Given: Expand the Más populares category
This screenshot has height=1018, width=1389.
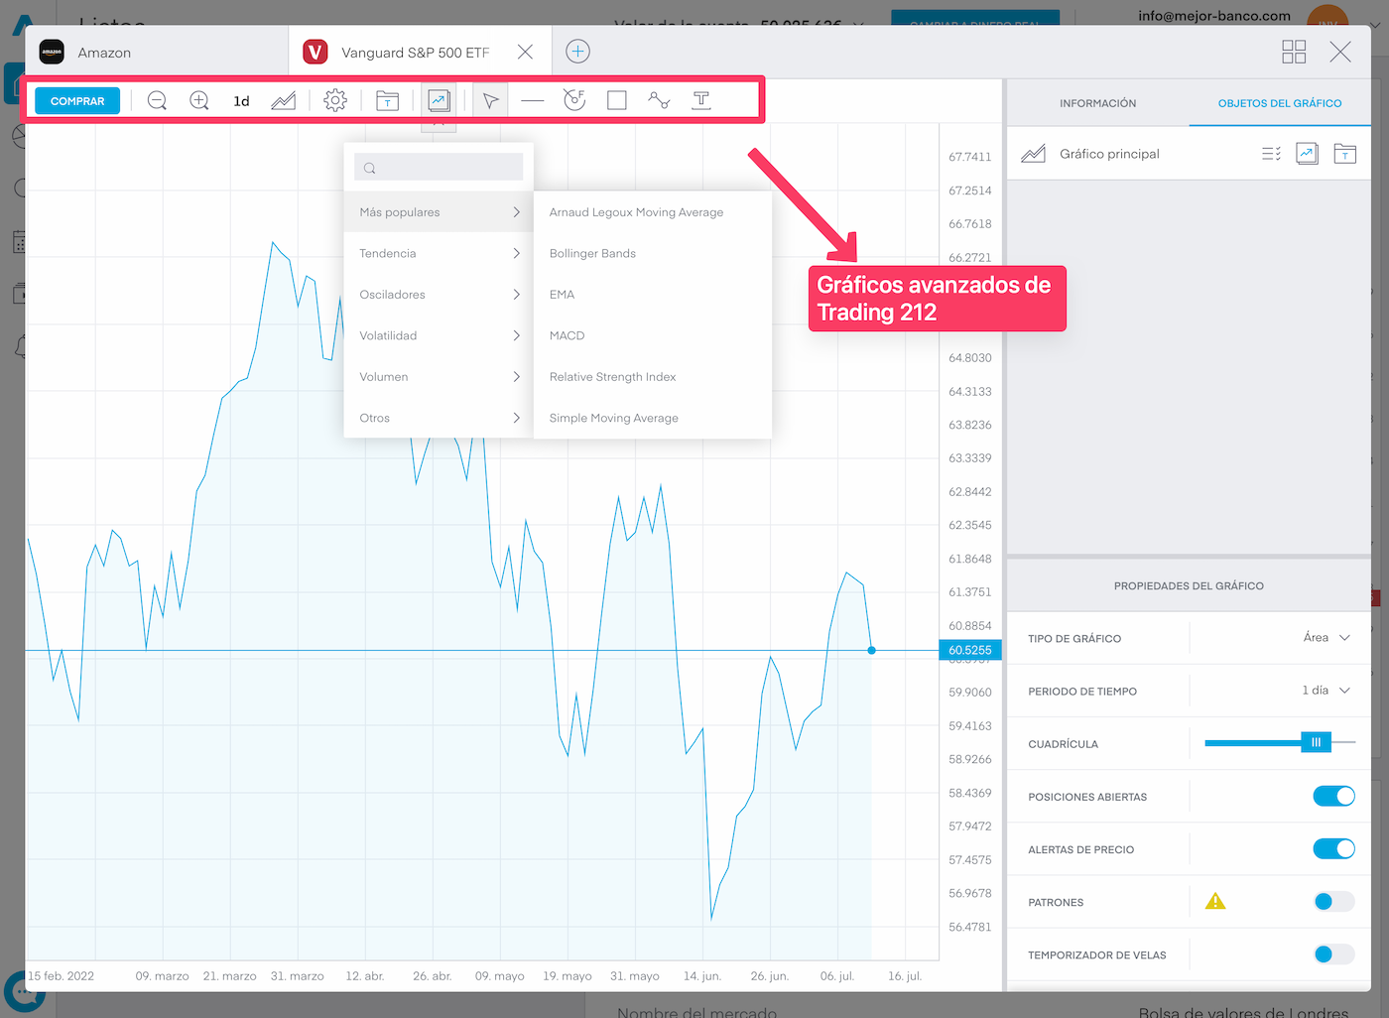Looking at the screenshot, I should click(439, 212).
